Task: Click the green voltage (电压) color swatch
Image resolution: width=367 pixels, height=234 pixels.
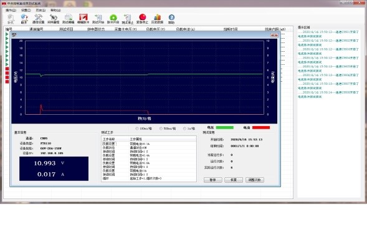Action: point(224,127)
